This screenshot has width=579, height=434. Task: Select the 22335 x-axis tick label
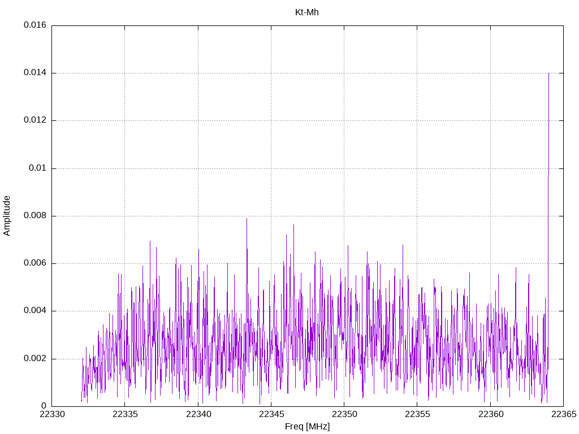click(x=125, y=415)
